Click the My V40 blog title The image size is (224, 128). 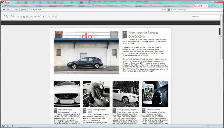tap(10, 16)
